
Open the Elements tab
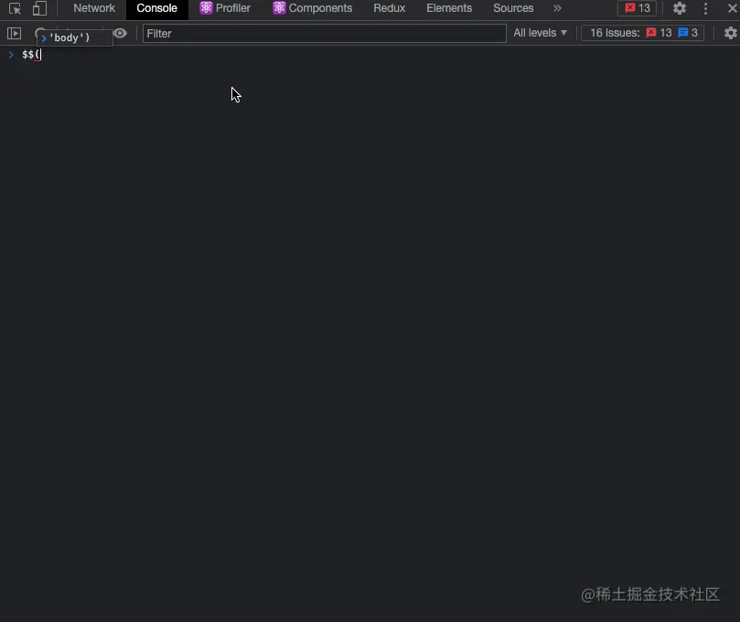[449, 8]
